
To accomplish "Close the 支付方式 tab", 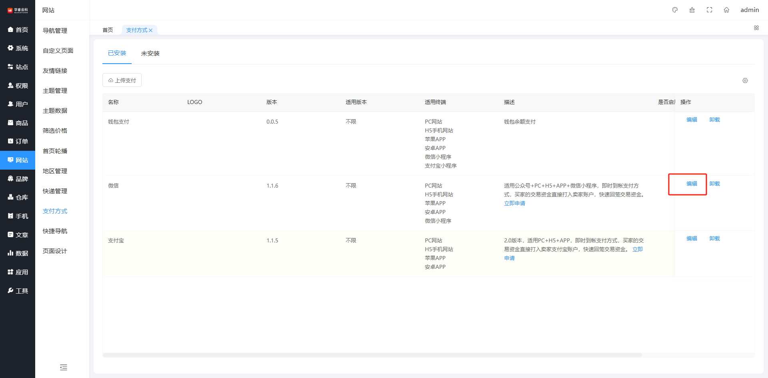I will coord(151,30).
